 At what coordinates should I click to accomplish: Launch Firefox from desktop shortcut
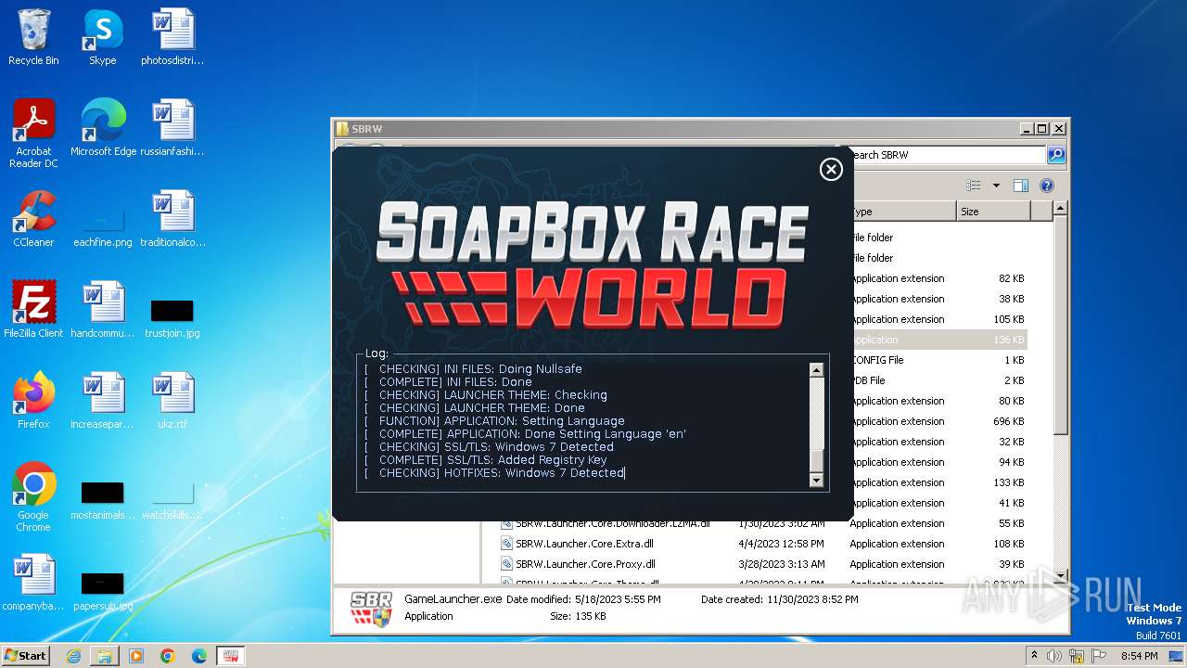point(33,402)
